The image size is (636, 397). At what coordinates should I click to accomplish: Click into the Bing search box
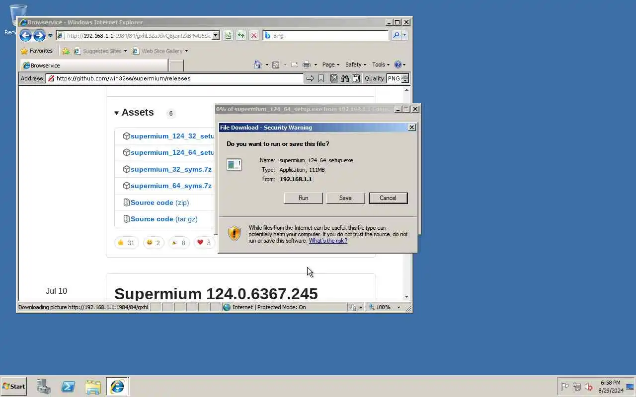click(x=325, y=35)
